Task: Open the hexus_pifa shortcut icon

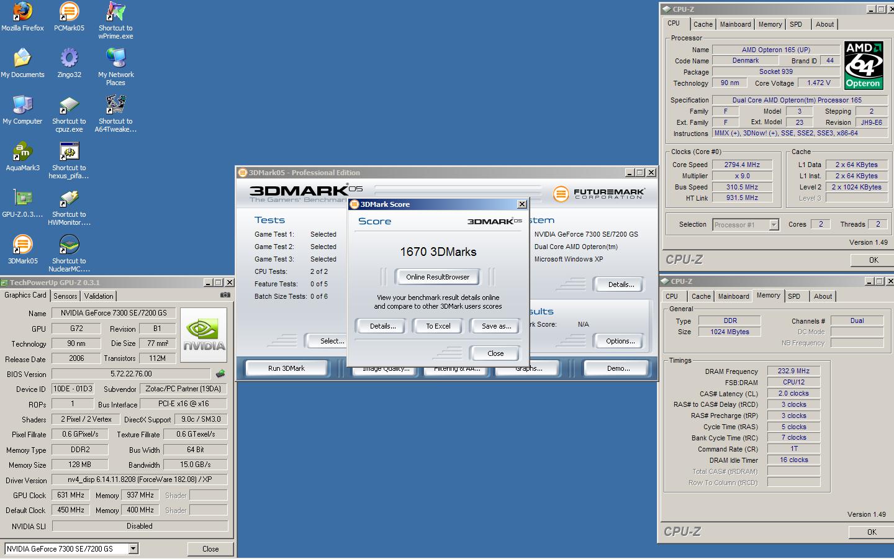Action: [69, 151]
